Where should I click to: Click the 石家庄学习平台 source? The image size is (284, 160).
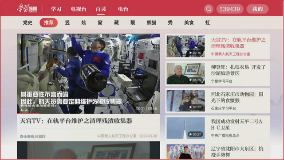click(224, 108)
